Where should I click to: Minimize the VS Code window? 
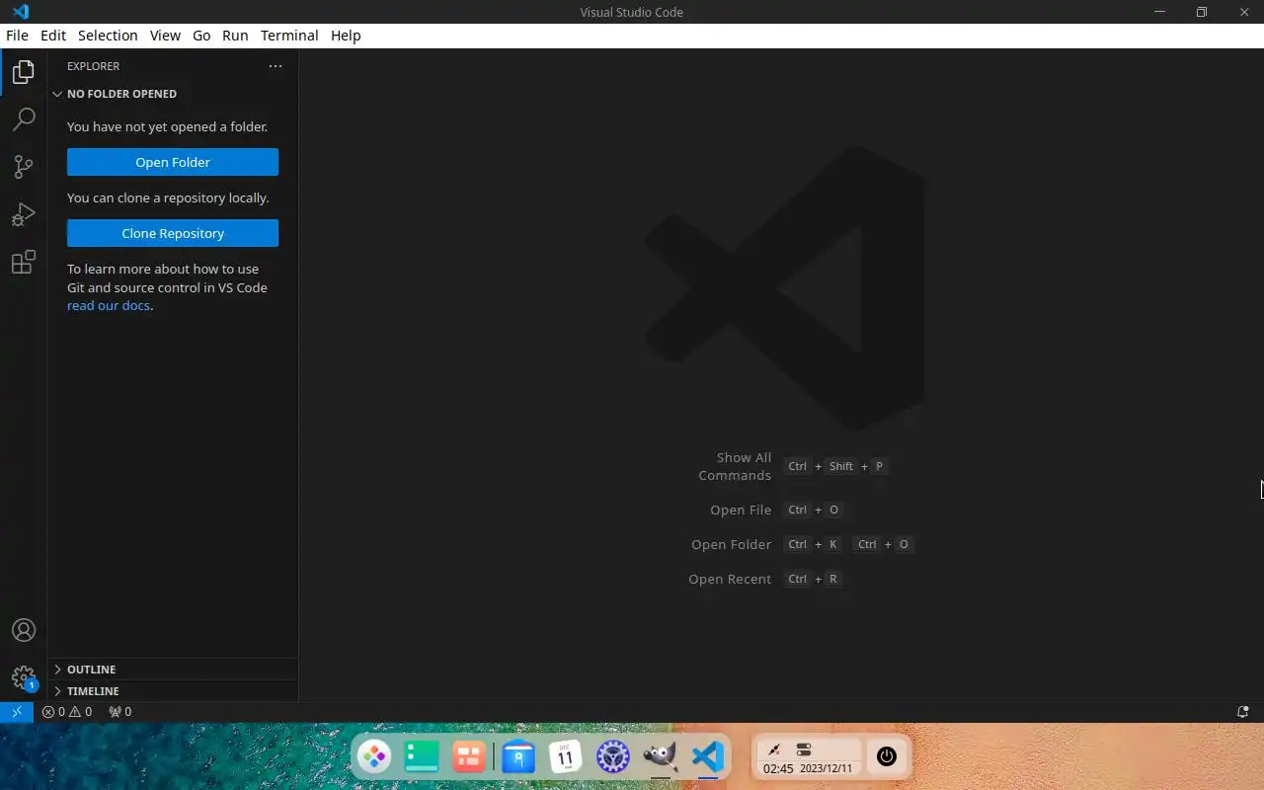[x=1160, y=12]
